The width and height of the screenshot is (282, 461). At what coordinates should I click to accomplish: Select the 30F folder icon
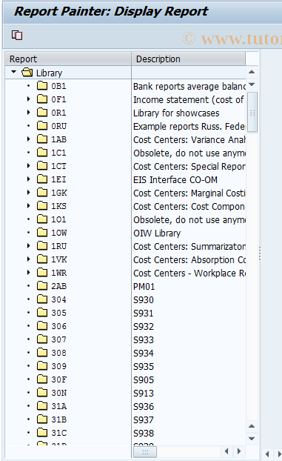coord(42,379)
